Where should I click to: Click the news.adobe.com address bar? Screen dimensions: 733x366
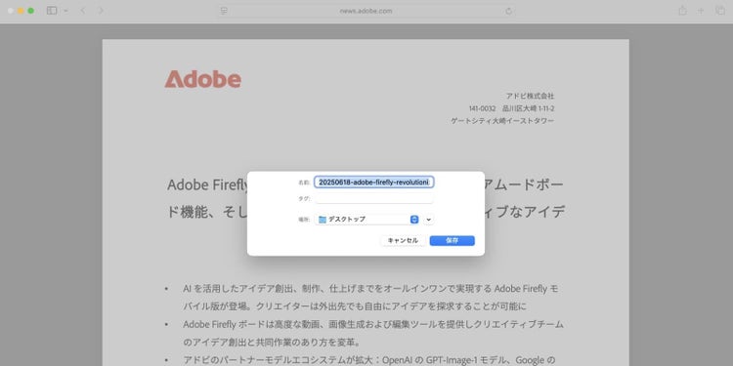click(x=366, y=11)
